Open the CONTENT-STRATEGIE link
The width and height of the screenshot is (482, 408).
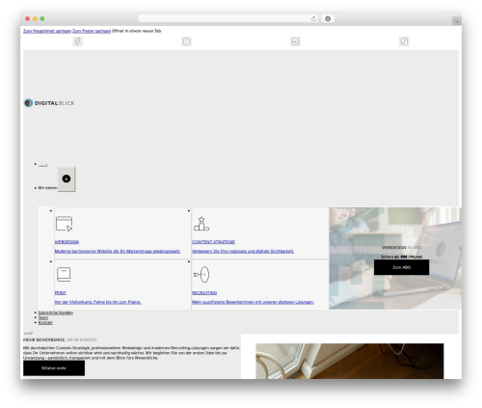(x=213, y=242)
